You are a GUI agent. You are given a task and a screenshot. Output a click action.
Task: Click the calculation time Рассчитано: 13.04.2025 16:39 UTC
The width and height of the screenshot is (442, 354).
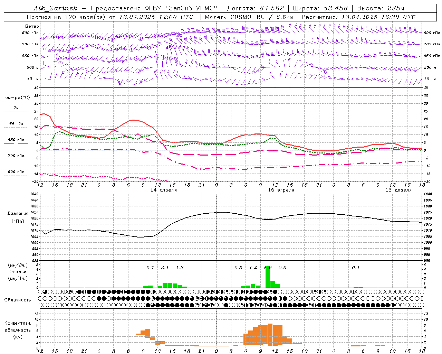coord(358,17)
